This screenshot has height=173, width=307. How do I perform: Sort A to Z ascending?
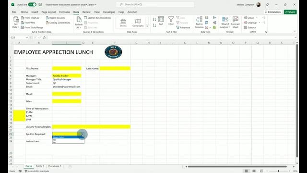point(154,19)
